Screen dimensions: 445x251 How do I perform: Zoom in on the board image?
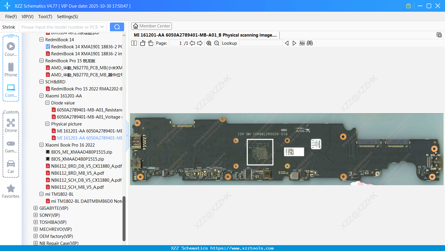(x=209, y=43)
